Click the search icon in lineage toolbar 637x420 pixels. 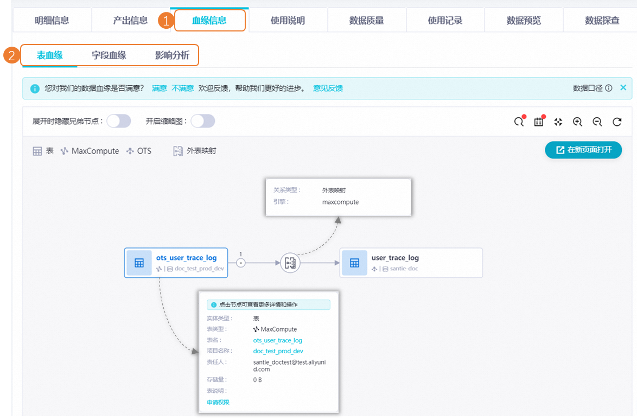point(519,122)
